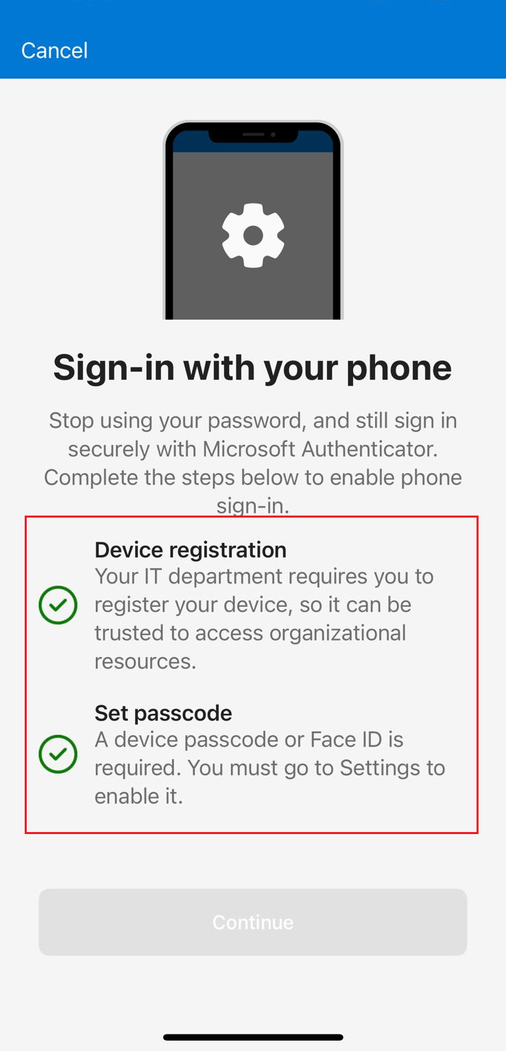Tap the final "sign-in." line of the intro
The height and width of the screenshot is (1051, 506).
pos(253,506)
